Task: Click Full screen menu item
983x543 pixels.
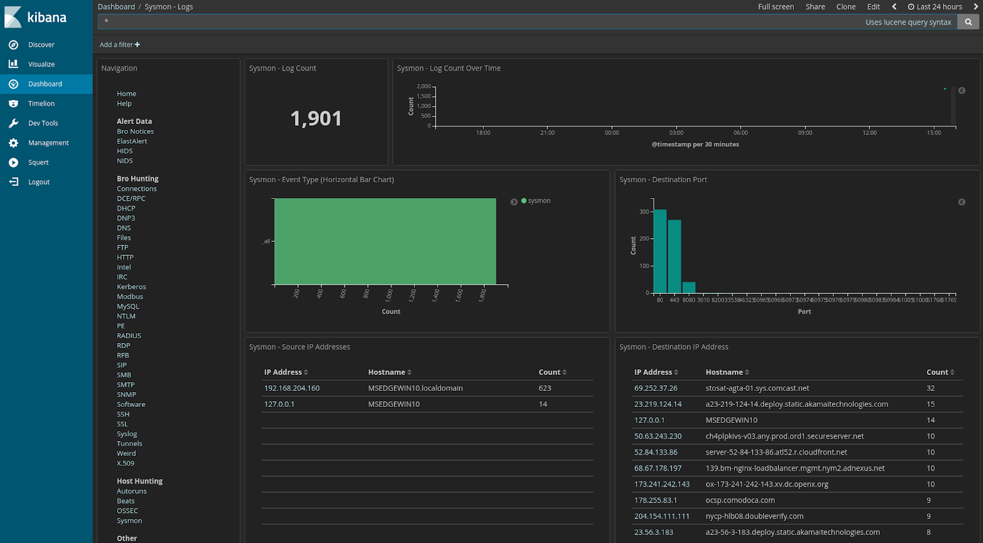Action: 776,7
